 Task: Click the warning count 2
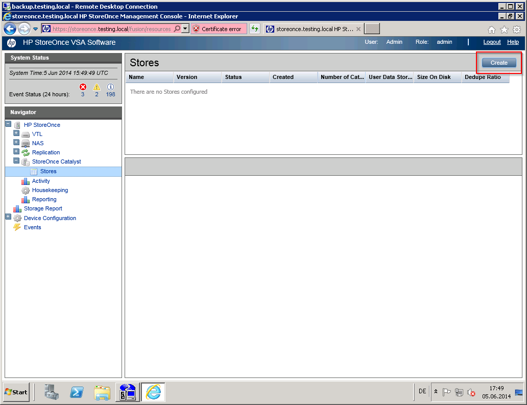(97, 95)
